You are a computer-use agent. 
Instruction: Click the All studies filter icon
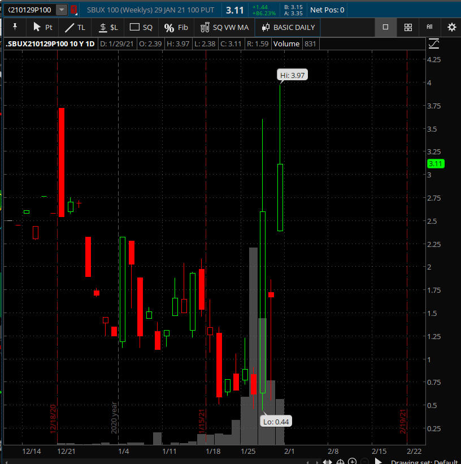[x=429, y=27]
